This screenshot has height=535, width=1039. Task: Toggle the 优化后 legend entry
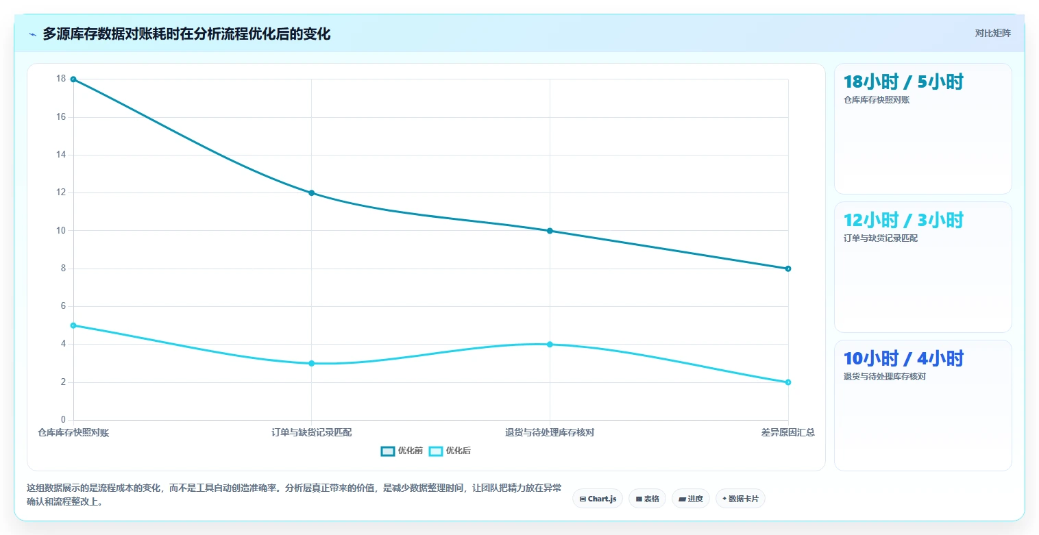tap(450, 451)
